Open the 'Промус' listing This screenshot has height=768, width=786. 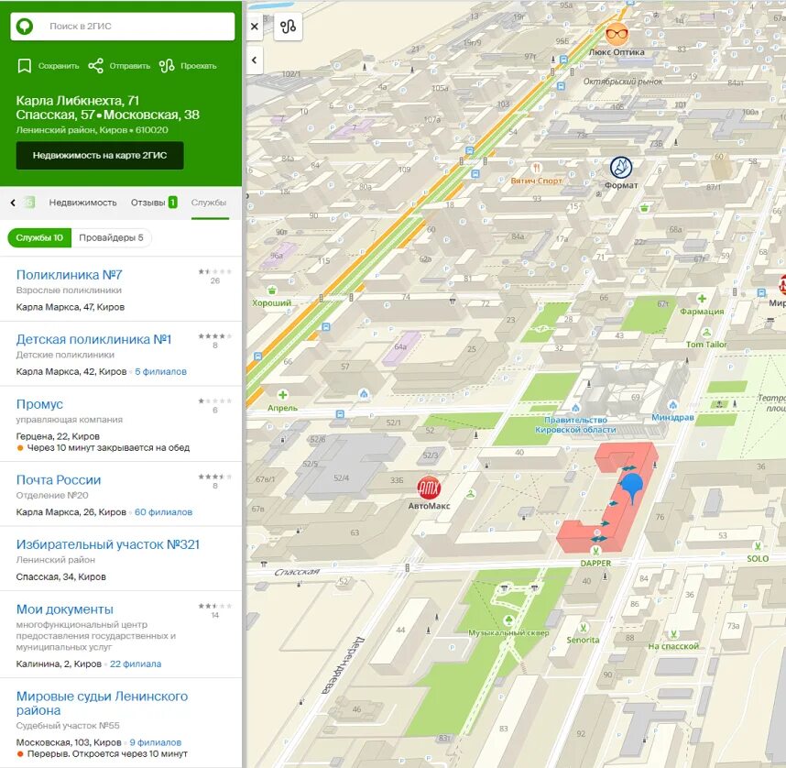point(39,404)
